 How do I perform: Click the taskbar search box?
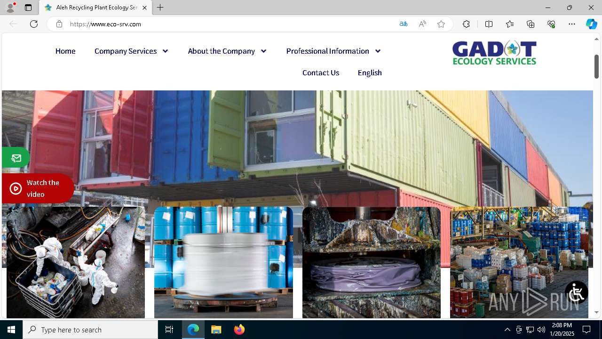pyautogui.click(x=90, y=330)
